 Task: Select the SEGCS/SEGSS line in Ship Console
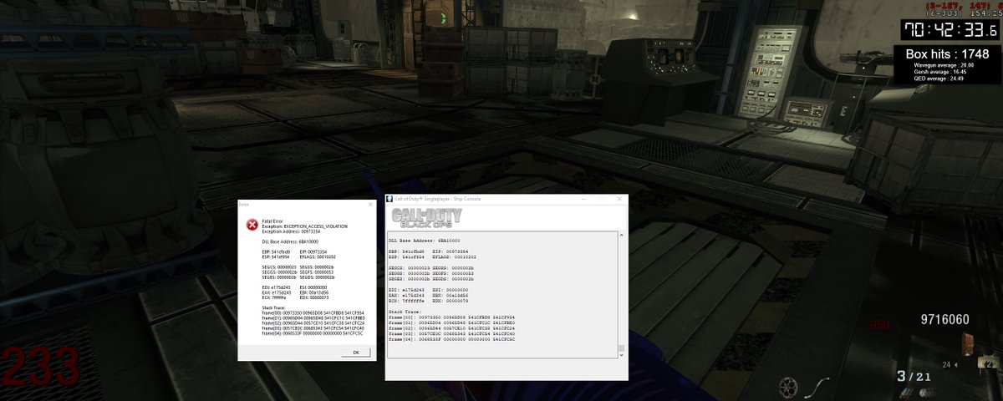click(431, 268)
